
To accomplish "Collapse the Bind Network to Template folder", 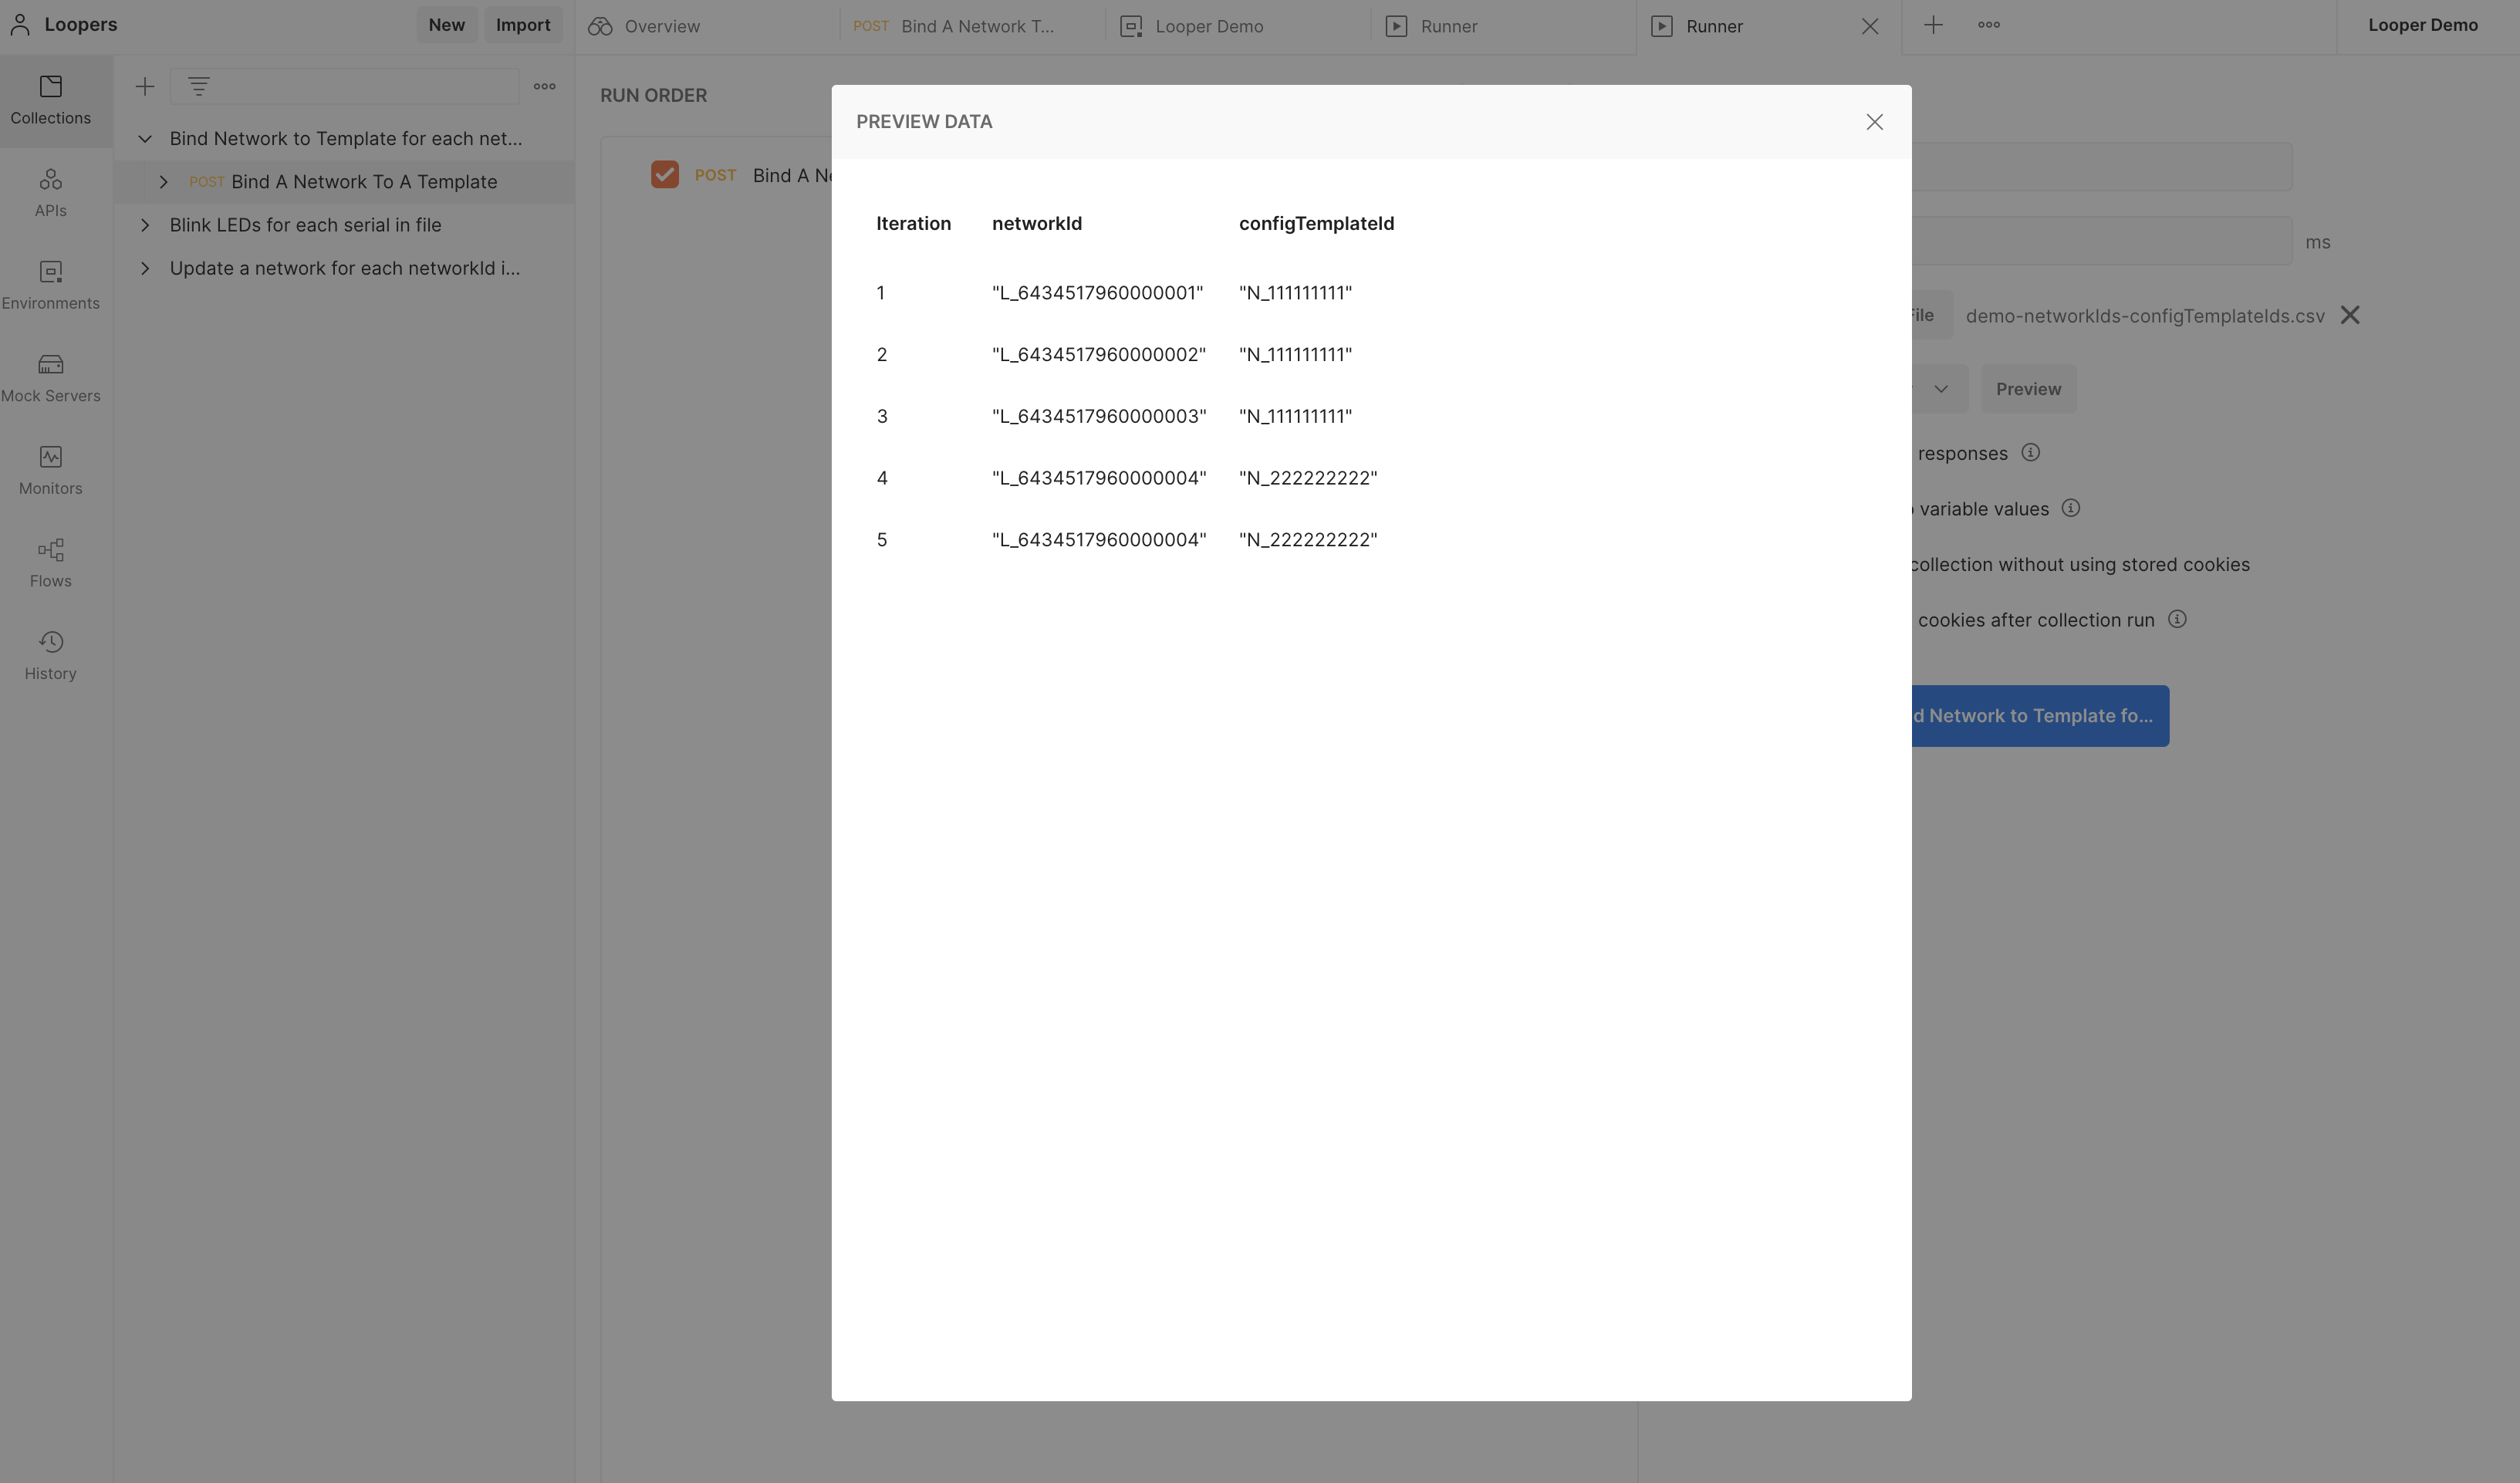I will pyautogui.click(x=144, y=138).
